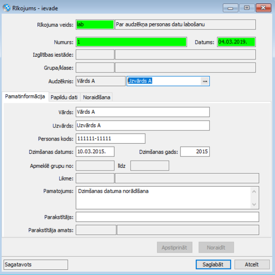
Task: Switch to Pamatinformācija tab
Action: [25, 97]
